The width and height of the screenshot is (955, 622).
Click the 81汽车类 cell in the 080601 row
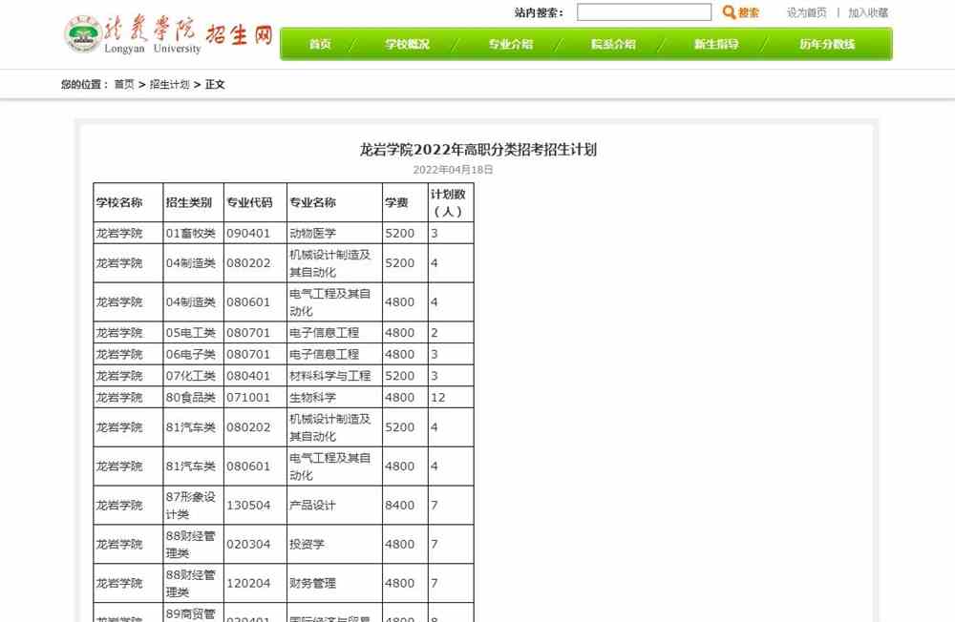pos(191,466)
